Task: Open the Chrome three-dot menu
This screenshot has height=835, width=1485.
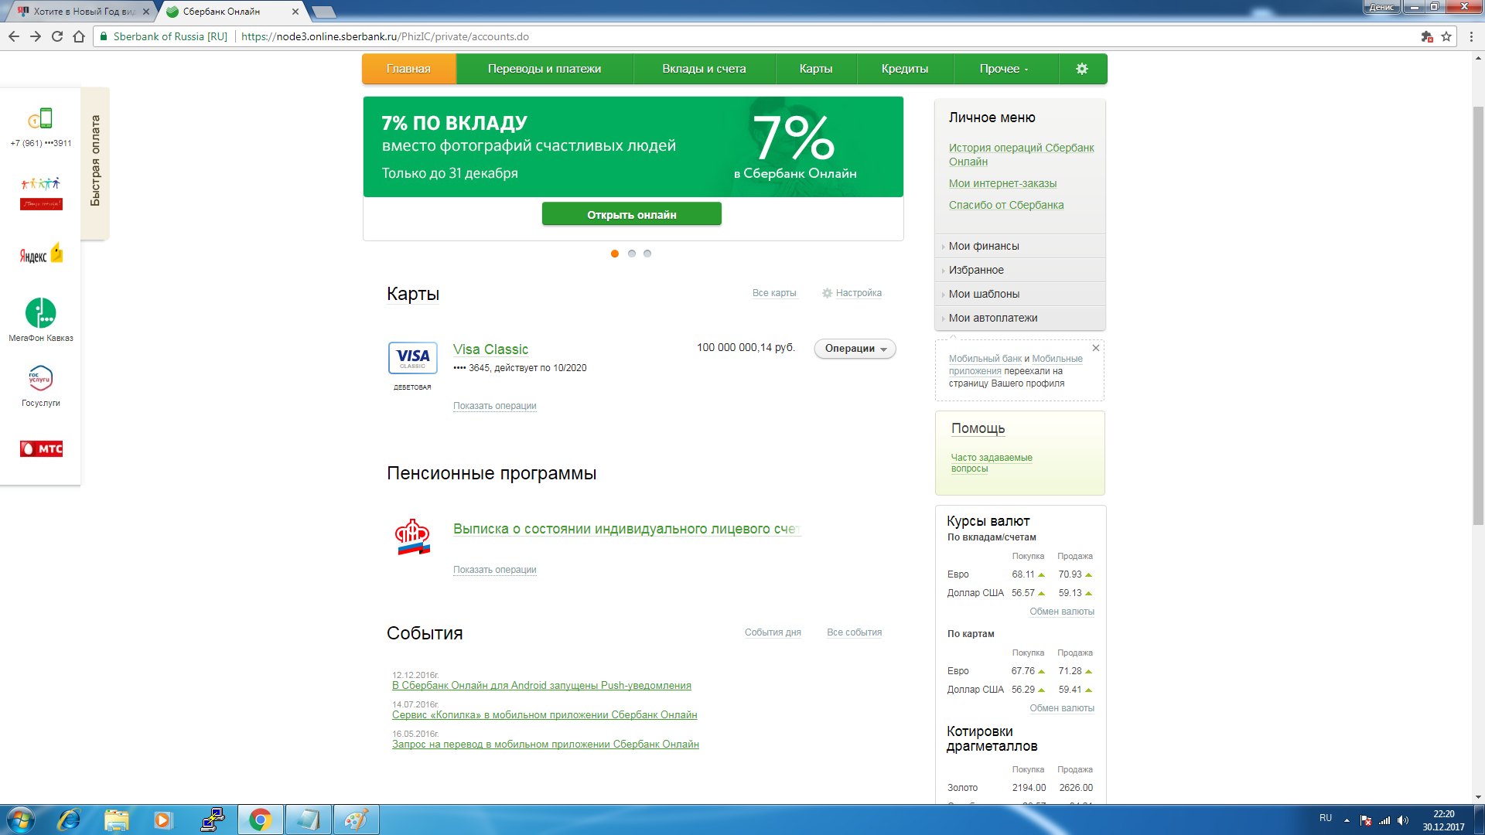Action: tap(1471, 36)
